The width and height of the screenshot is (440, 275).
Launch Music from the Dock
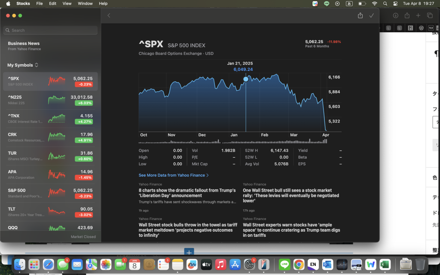coord(220,264)
